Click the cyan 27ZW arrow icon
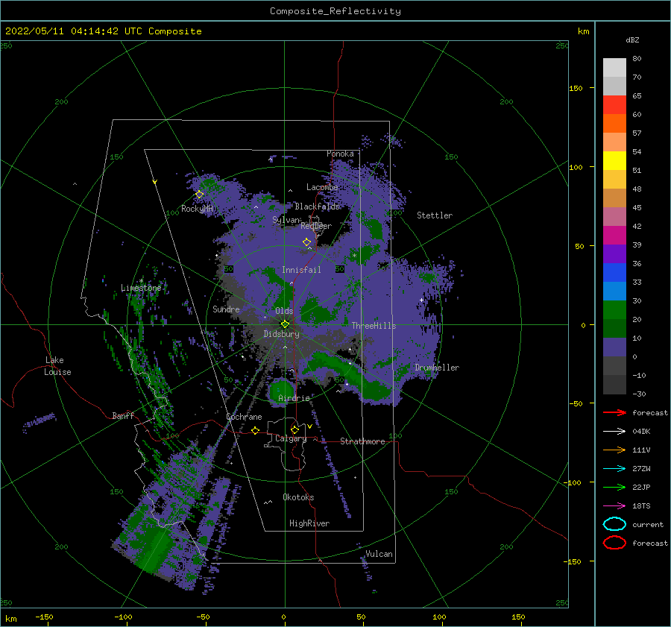The height and width of the screenshot is (627, 671). pos(614,469)
